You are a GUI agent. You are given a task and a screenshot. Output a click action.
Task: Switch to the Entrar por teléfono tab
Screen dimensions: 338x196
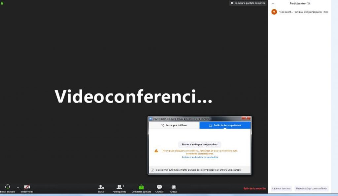[x=174, y=125]
